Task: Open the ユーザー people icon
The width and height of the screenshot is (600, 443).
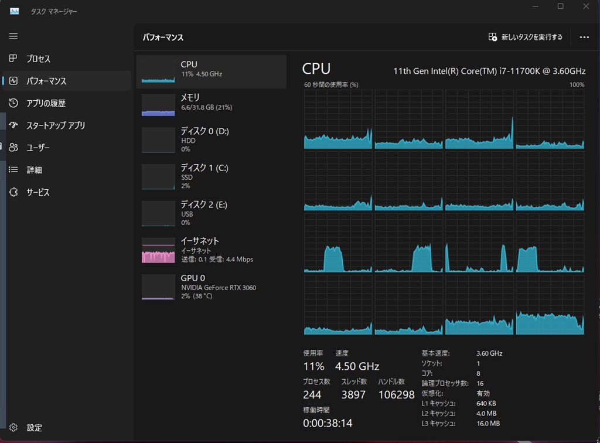Action: tap(13, 147)
